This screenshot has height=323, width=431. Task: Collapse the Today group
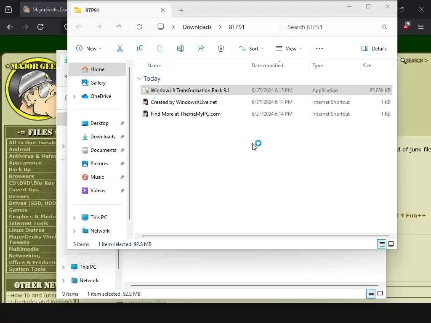[139, 79]
